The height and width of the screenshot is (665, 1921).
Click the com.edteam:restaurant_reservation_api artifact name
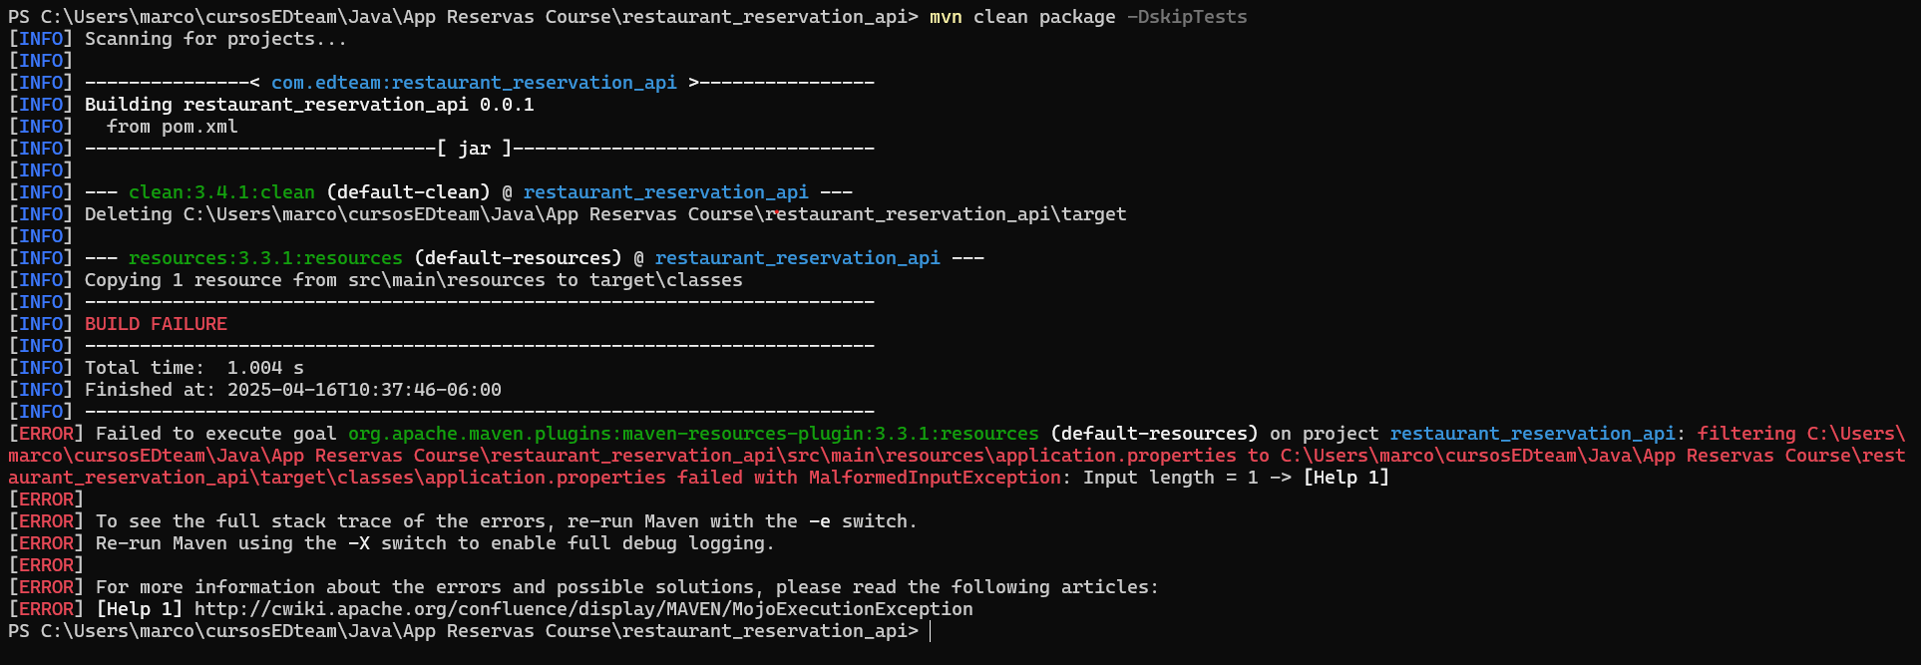tap(474, 83)
